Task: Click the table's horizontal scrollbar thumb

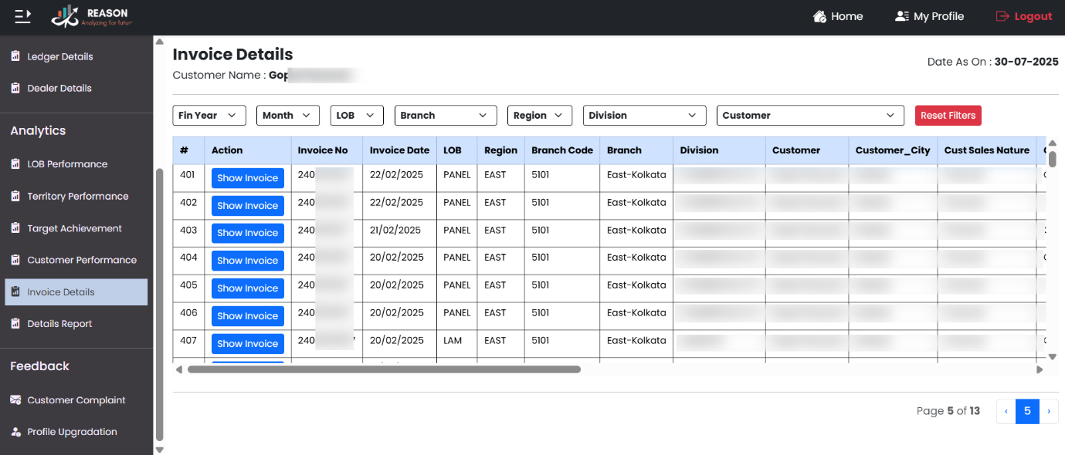Action: [384, 369]
